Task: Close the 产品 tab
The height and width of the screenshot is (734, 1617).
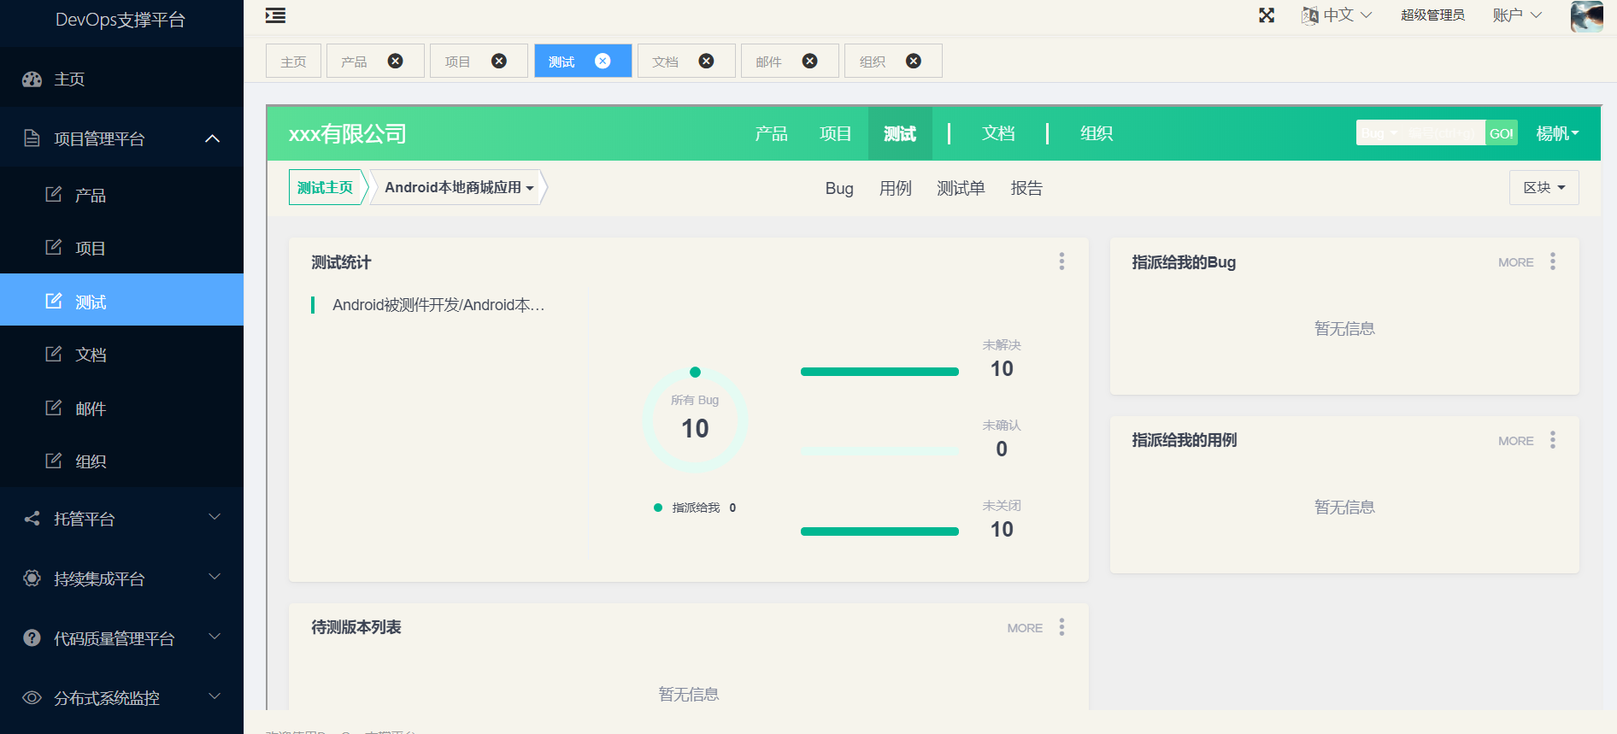Action: click(395, 61)
